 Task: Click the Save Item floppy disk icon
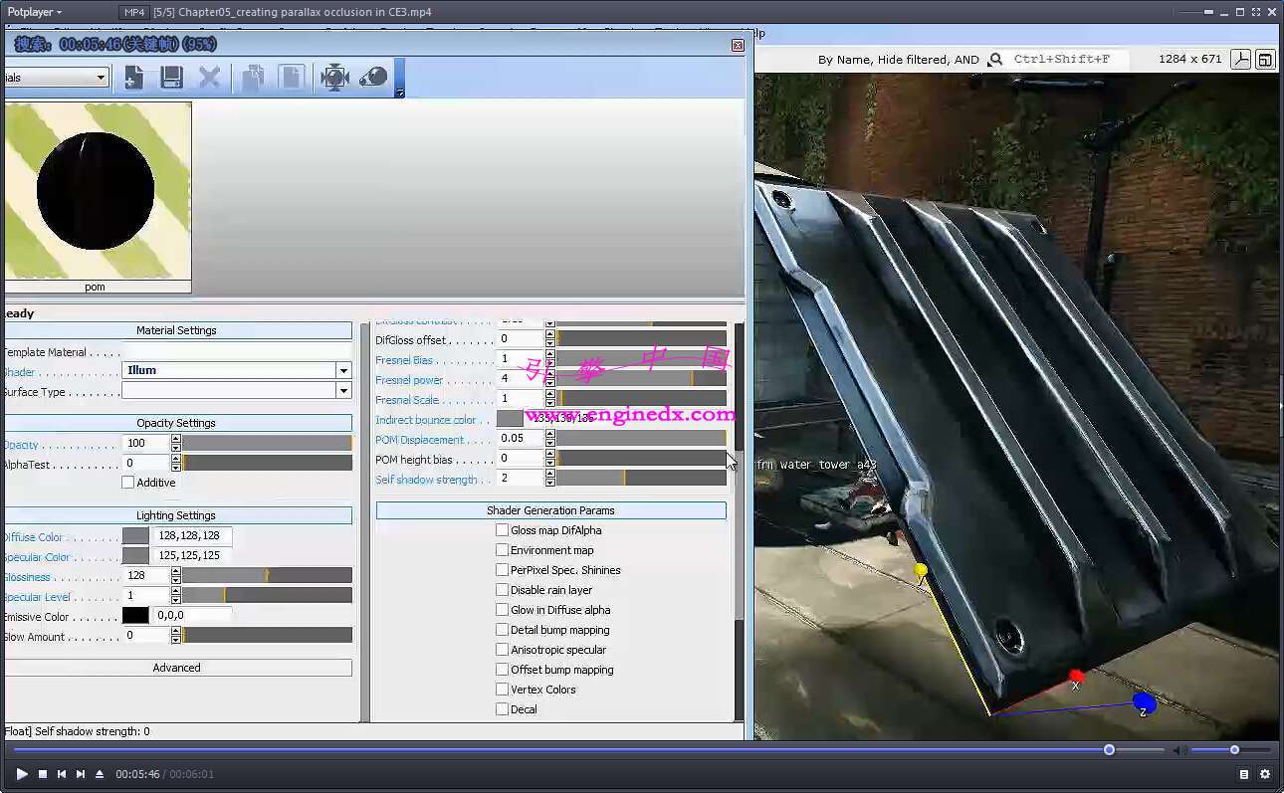tap(171, 78)
